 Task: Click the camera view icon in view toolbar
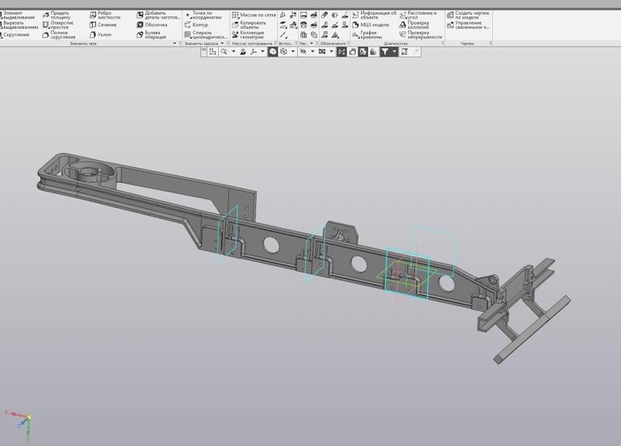coord(322,52)
